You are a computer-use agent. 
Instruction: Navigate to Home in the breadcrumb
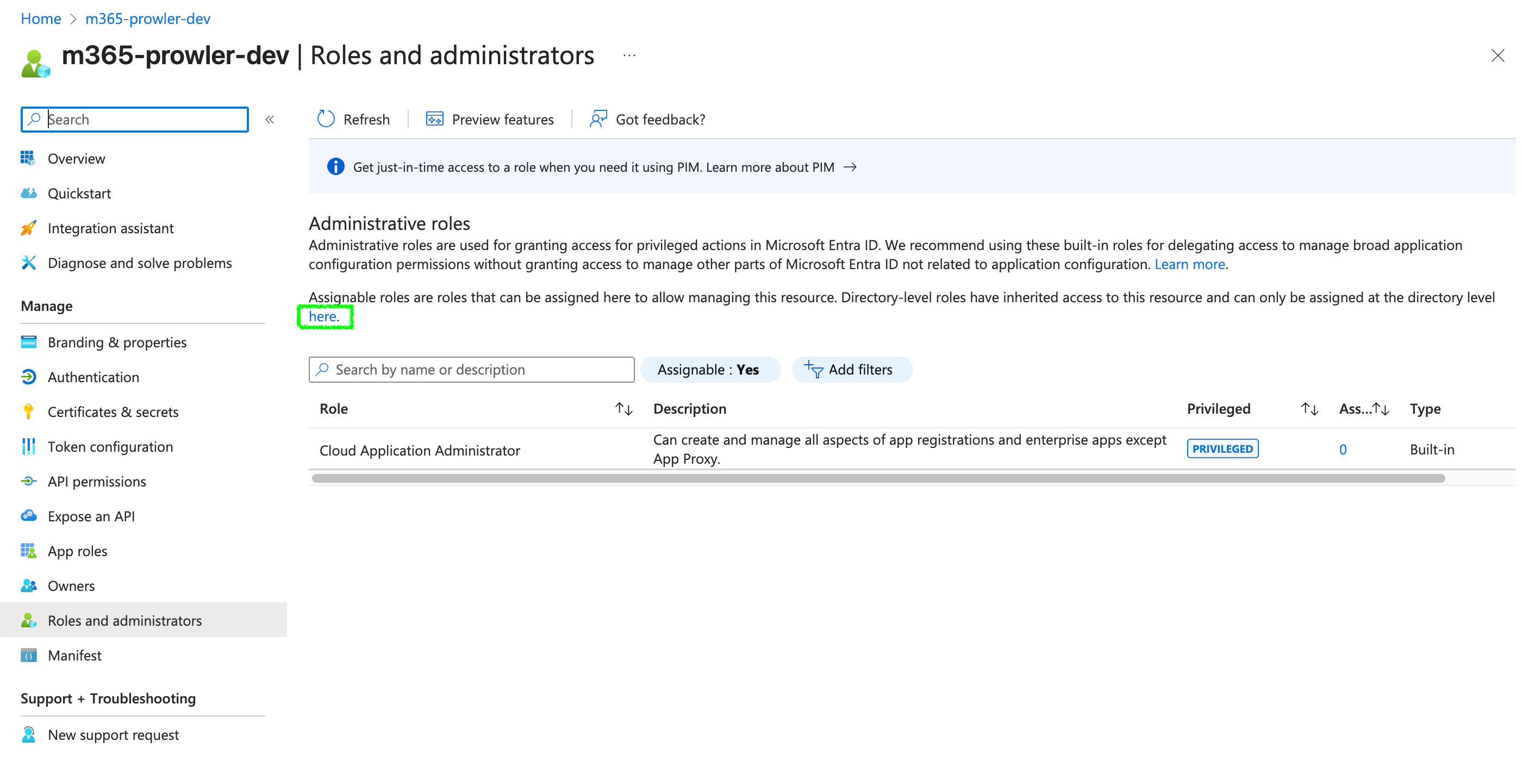tap(41, 18)
